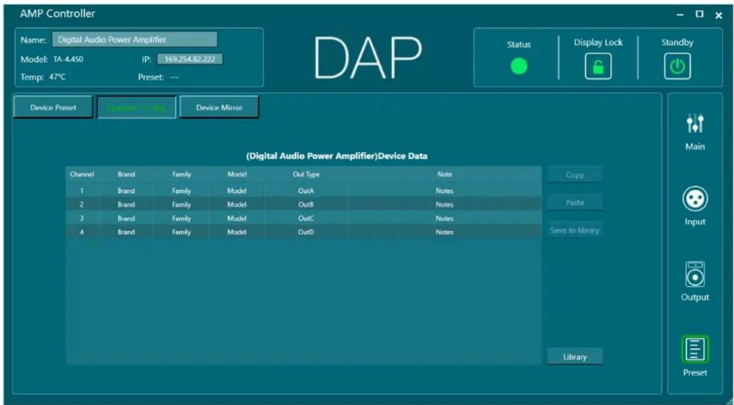Select channel number 2 cell
This screenshot has width=734, height=405.
click(x=82, y=204)
